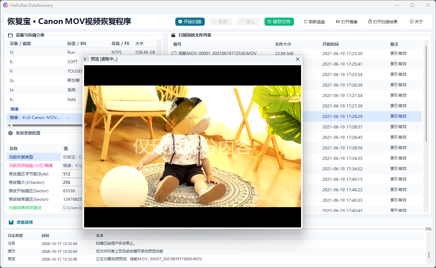
Task: Maximize the HuiFuBao DataRecovery window
Action: (412, 5)
